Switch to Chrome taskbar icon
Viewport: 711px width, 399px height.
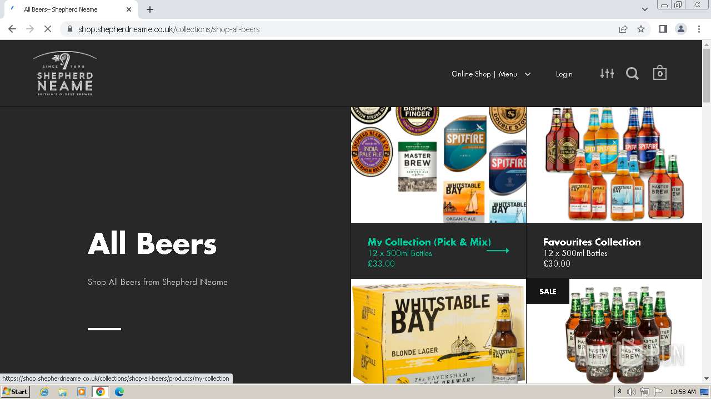pos(101,392)
